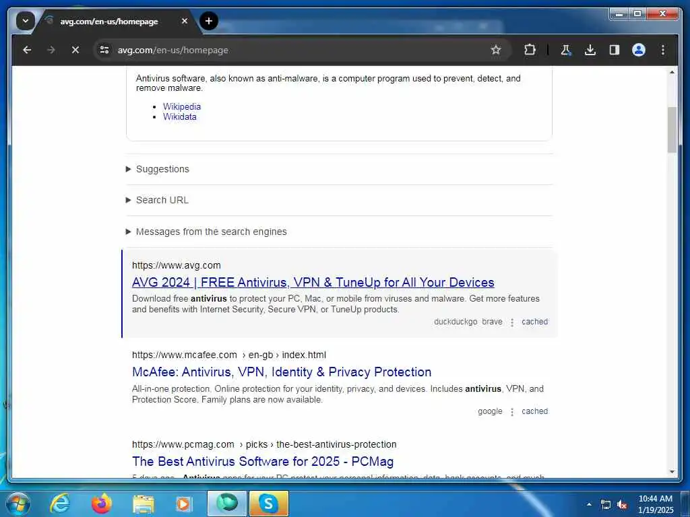The width and height of the screenshot is (690, 517).
Task: Open the network tray icon
Action: 606,505
